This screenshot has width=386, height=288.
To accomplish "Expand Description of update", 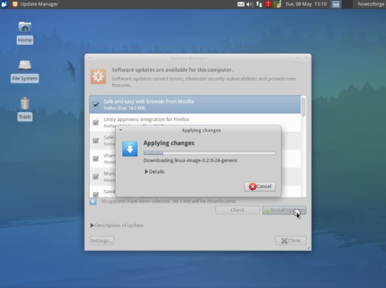I will click(x=117, y=226).
